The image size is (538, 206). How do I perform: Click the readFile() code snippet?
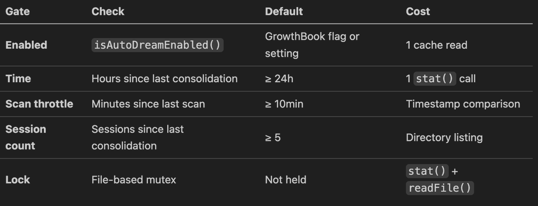coord(439,188)
